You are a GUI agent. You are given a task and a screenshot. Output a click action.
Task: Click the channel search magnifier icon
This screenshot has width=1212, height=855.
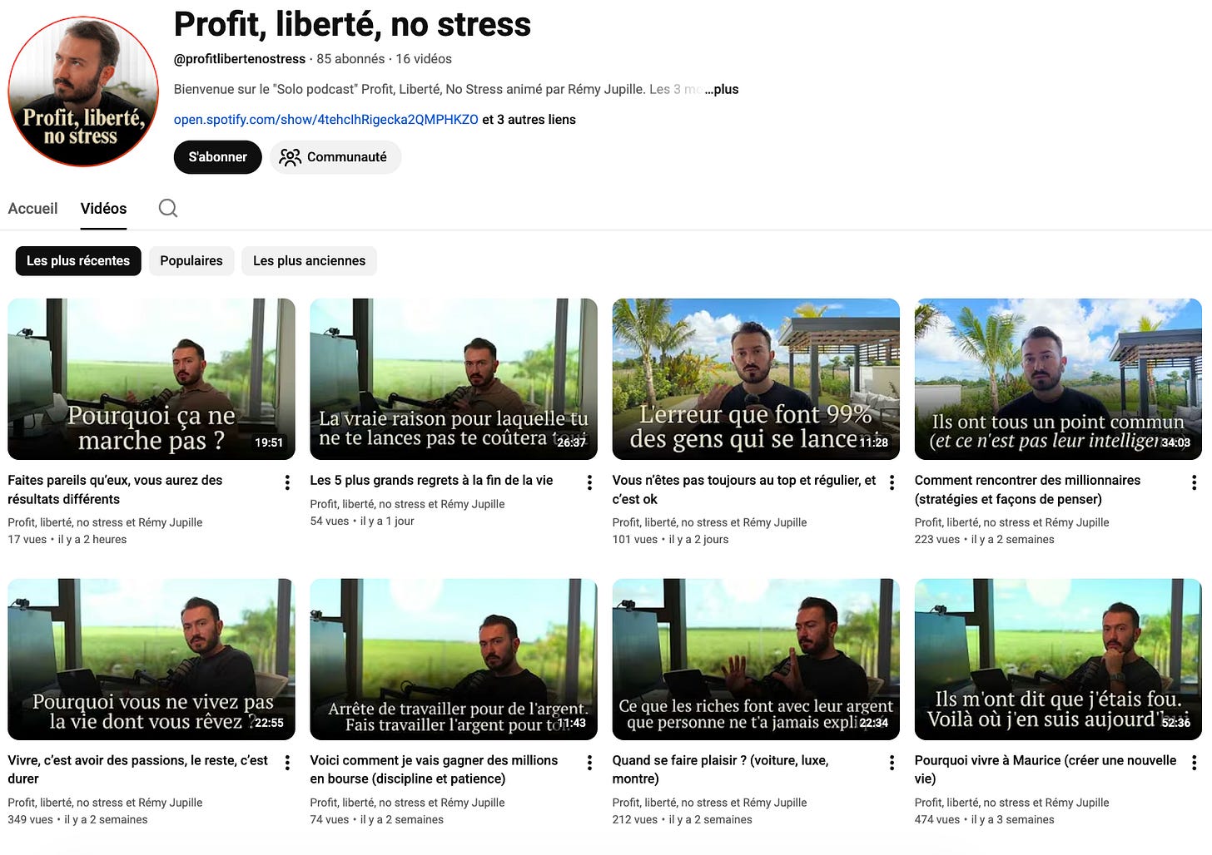point(168,208)
